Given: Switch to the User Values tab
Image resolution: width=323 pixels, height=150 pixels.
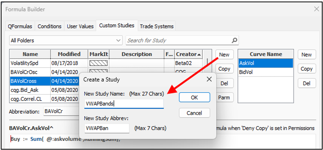Looking at the screenshot, I should click(x=80, y=26).
